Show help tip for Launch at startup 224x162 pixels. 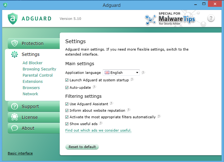point(132,79)
